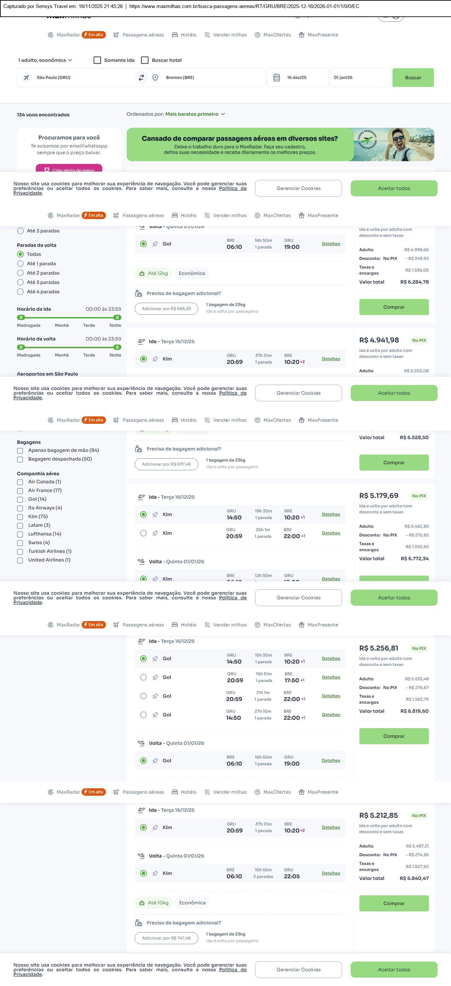Click the luggage icon next to Até 12kg
The height and width of the screenshot is (986, 451).
click(142, 273)
